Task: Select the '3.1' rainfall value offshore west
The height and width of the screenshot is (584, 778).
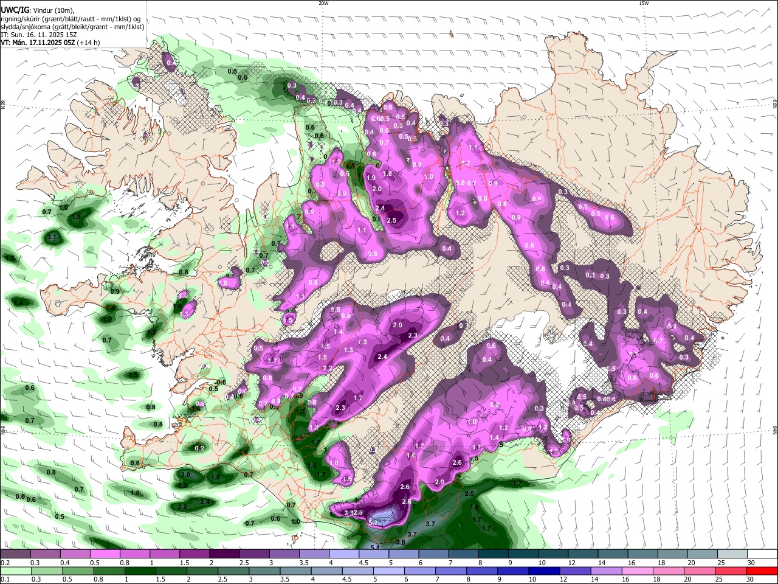Action: 52,237
